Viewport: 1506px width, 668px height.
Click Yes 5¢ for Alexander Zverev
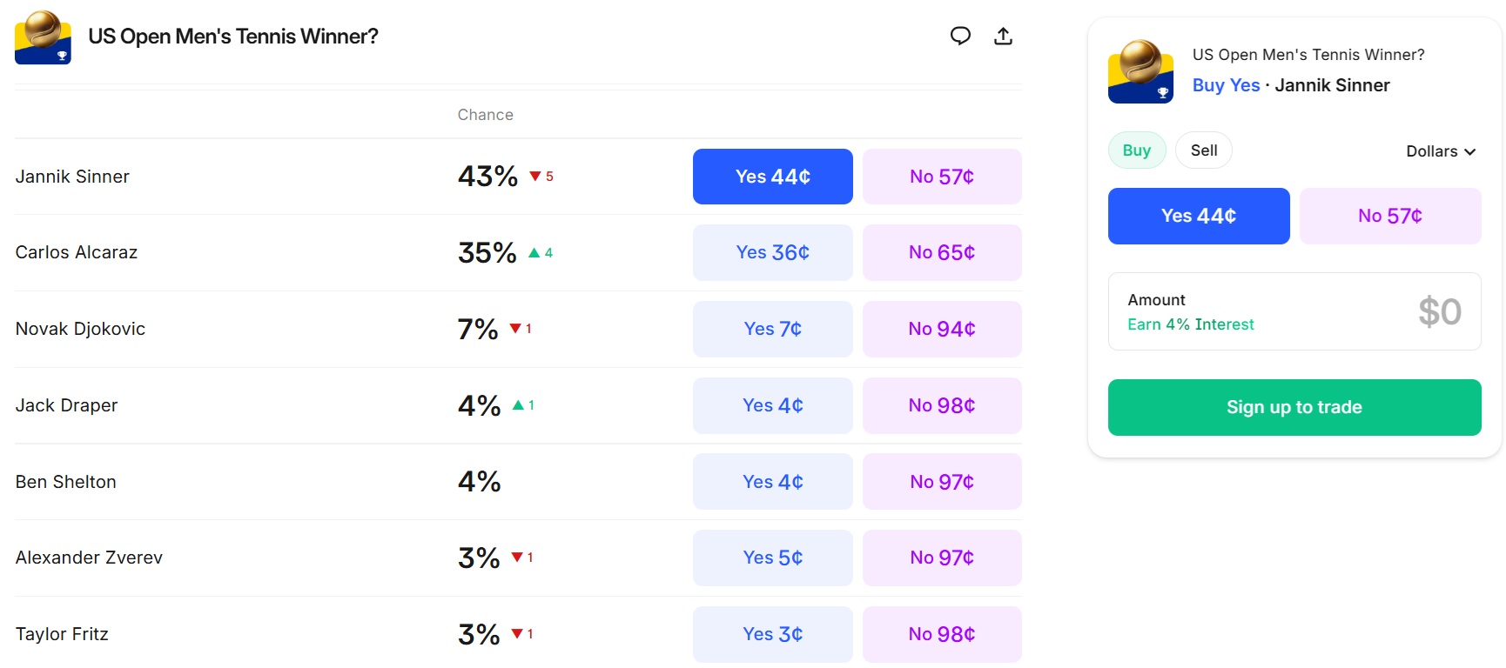(x=772, y=558)
